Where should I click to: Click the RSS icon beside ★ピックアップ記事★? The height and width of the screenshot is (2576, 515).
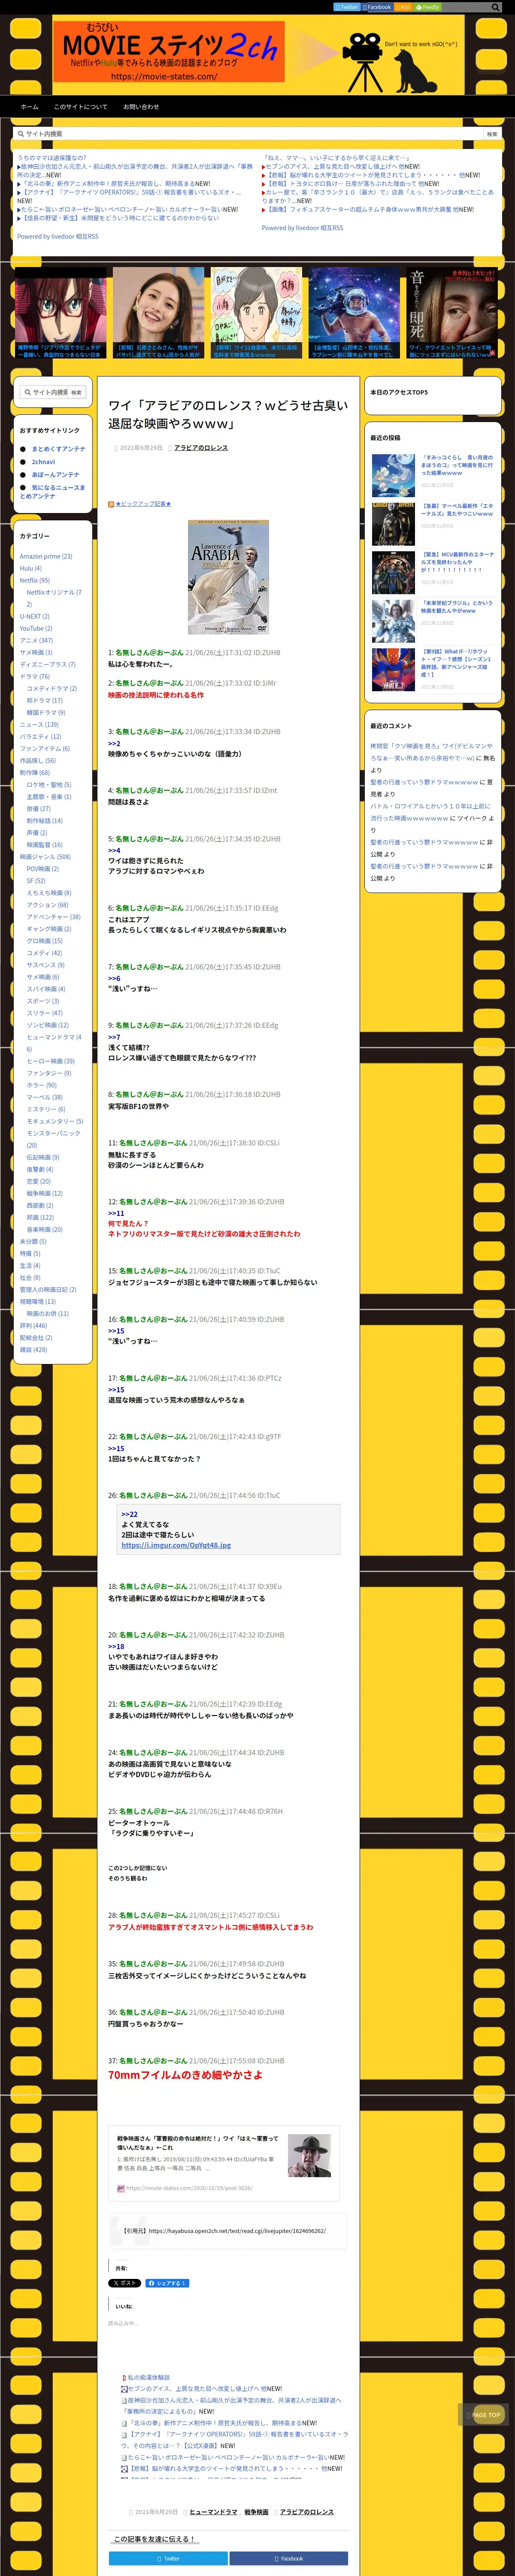[x=111, y=504]
